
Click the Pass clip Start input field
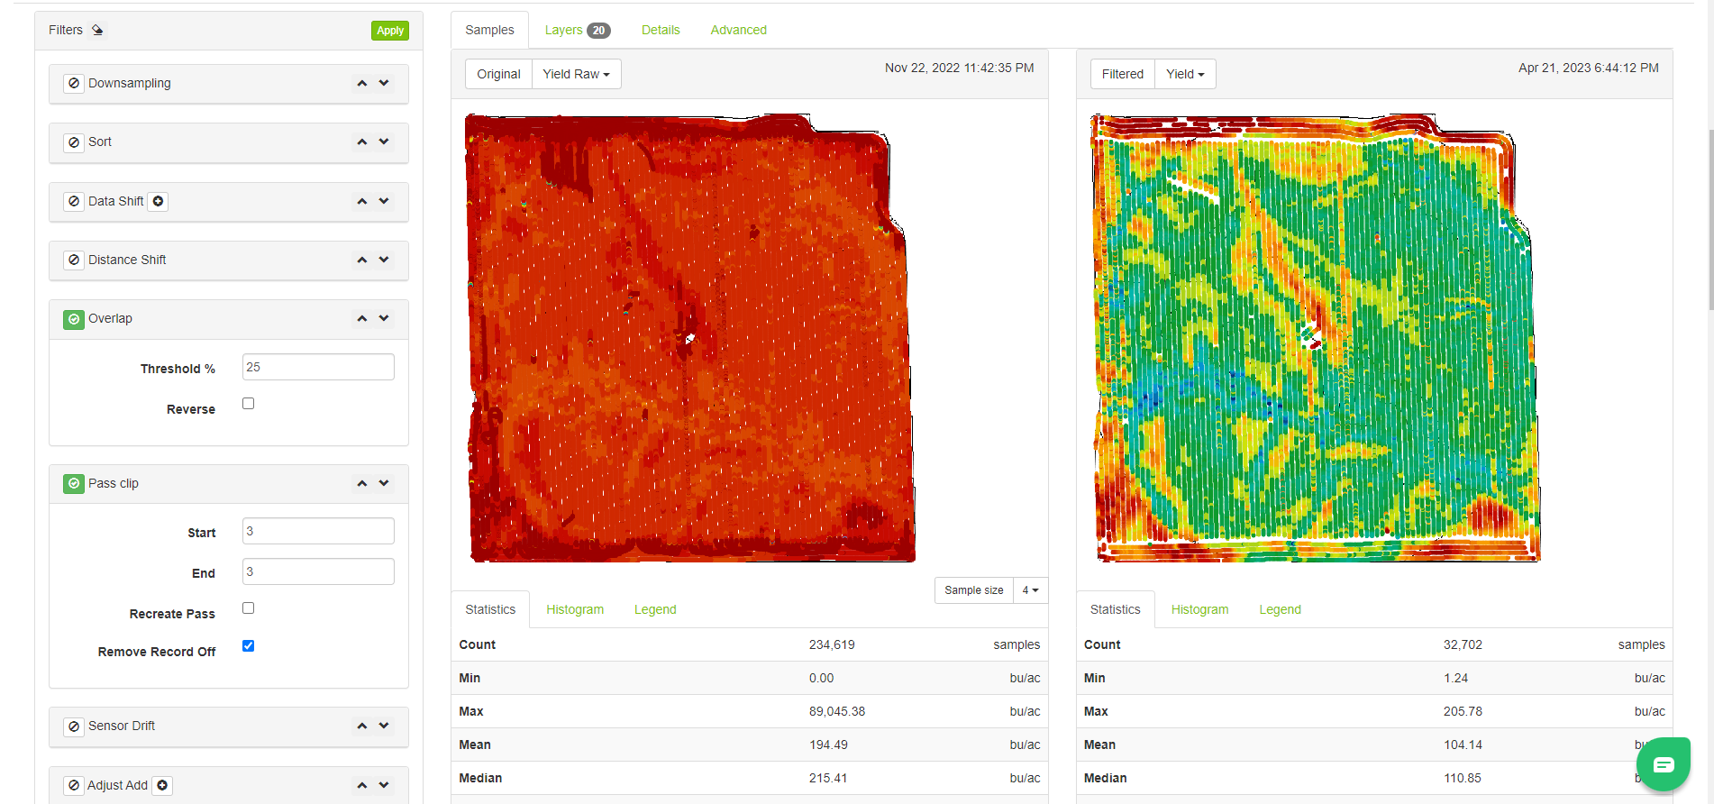[318, 531]
